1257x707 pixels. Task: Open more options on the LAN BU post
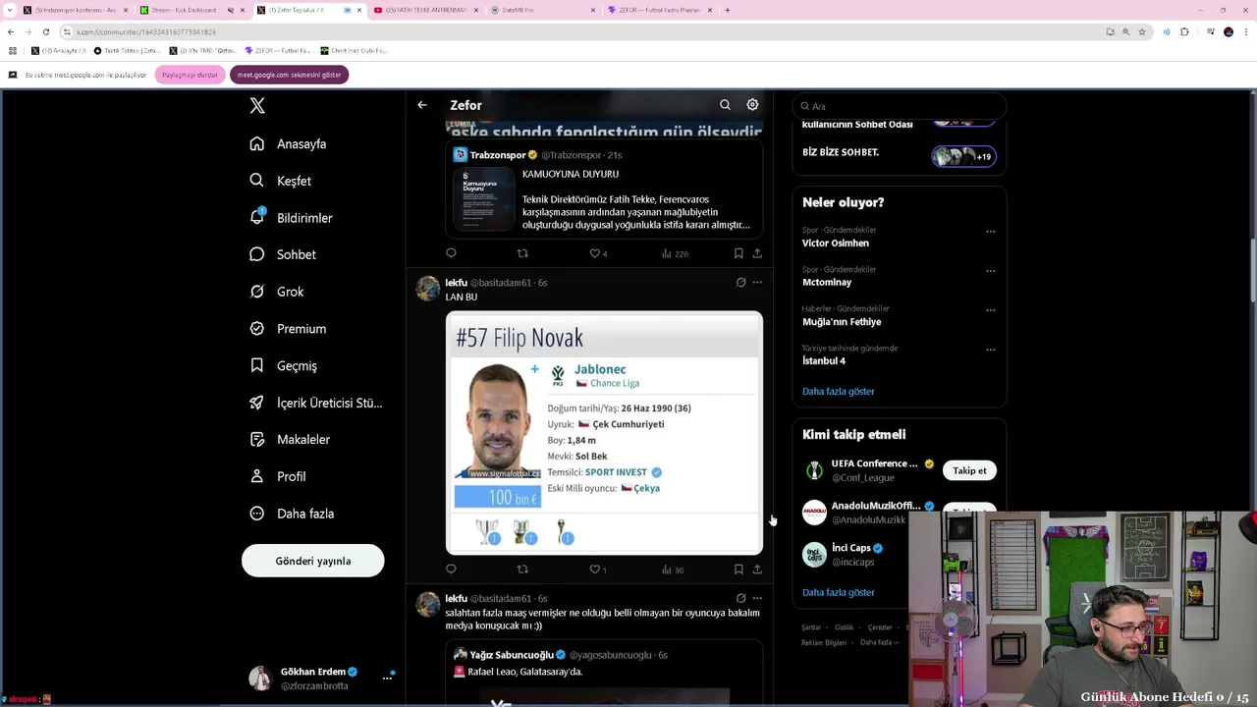(757, 283)
